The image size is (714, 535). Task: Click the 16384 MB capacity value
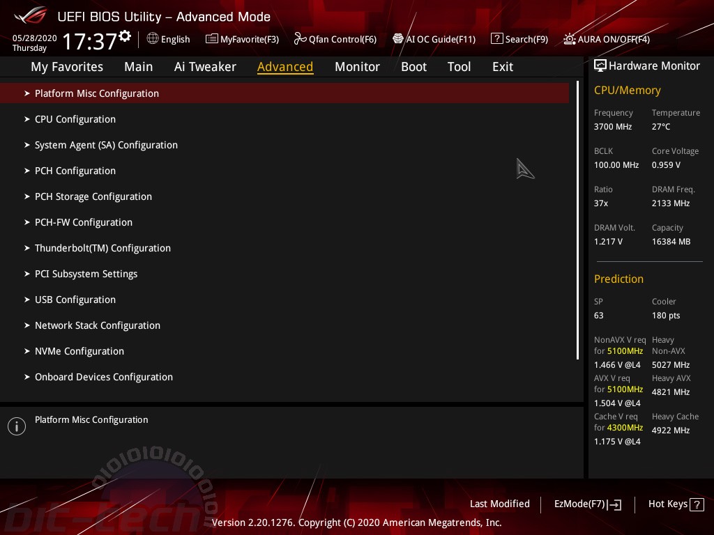click(671, 242)
